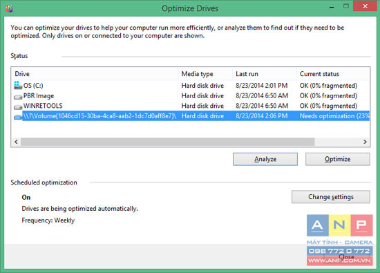
Task: Click the Media type column header
Action: tap(205, 74)
